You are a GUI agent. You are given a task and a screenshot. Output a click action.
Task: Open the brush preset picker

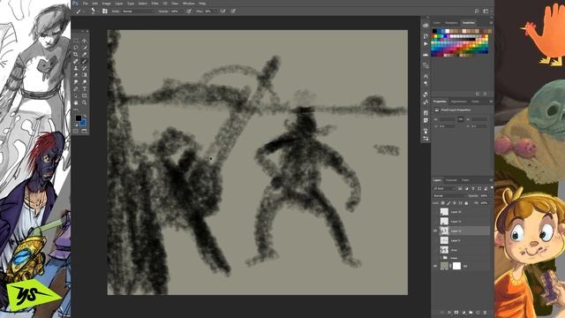[94, 11]
